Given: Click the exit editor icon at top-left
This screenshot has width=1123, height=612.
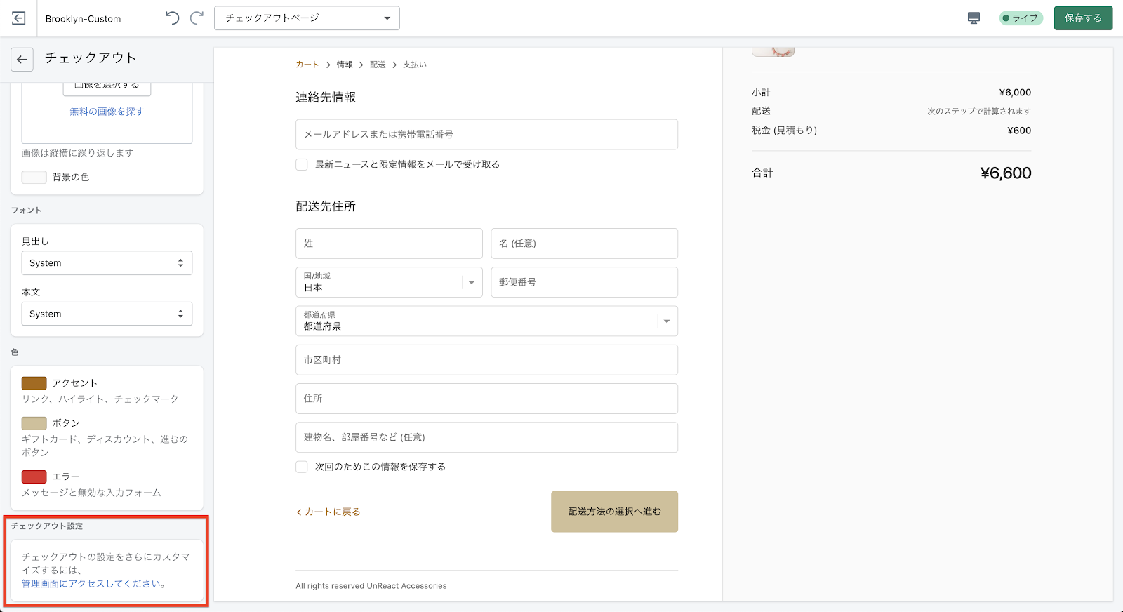Looking at the screenshot, I should [x=19, y=18].
